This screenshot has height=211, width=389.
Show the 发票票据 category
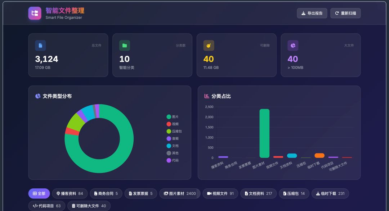tap(141, 193)
